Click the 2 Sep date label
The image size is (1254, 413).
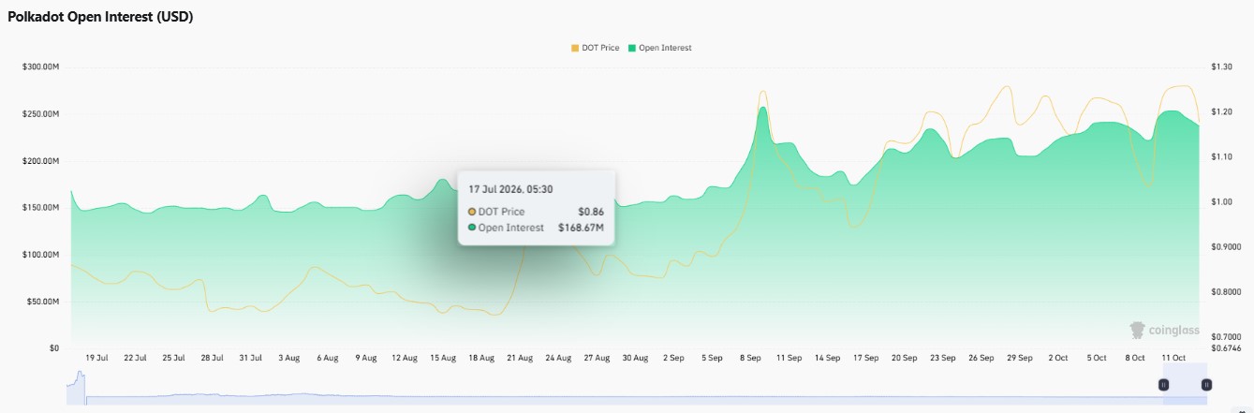[674, 358]
